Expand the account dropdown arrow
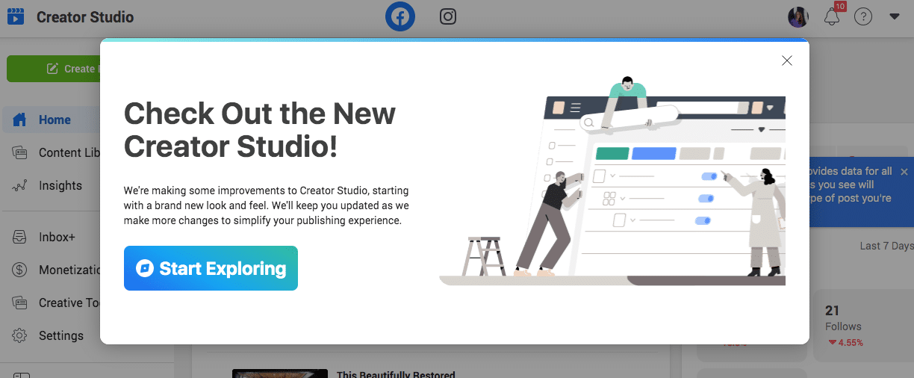 point(895,16)
